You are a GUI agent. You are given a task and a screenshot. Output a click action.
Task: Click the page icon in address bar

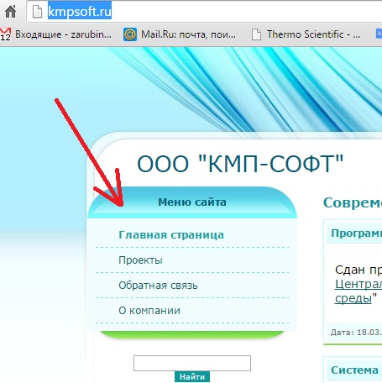tap(37, 12)
